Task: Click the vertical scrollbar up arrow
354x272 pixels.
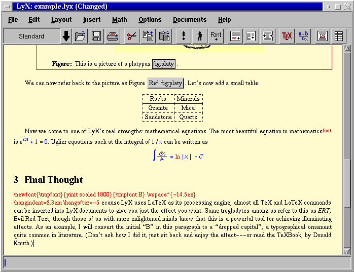Action: (x=347, y=49)
